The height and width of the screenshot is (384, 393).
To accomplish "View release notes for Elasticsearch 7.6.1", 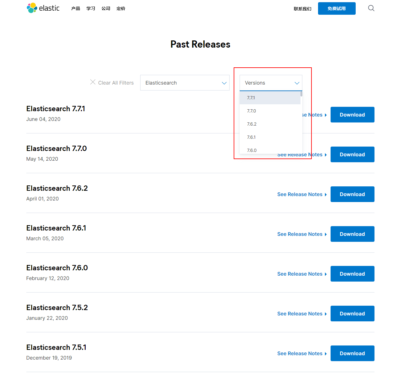I will pos(300,234).
